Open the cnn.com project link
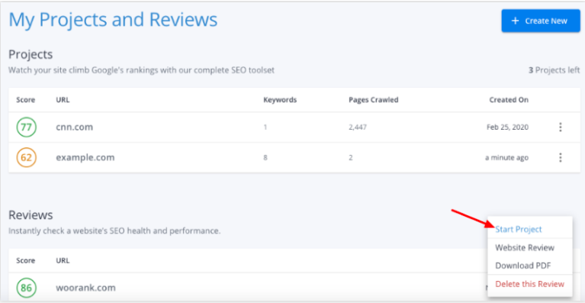Screen dimensions: 585x303 [x=74, y=127]
